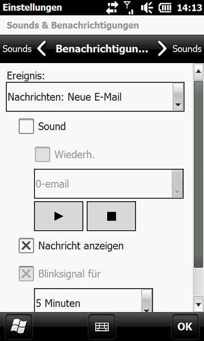Open the Ereignis event dropdown
Viewport: 204px width, 341px height.
[95, 97]
